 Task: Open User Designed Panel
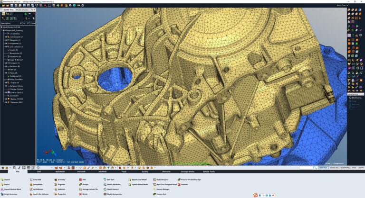165,185
